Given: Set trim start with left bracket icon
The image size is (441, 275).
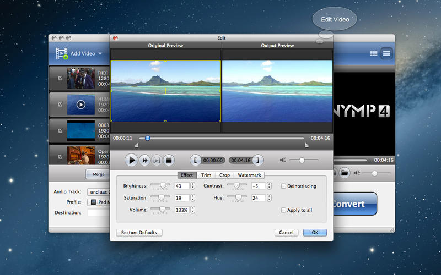Looking at the screenshot, I should [195, 160].
